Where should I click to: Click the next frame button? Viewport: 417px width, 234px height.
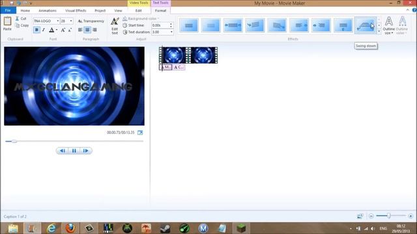point(85,151)
